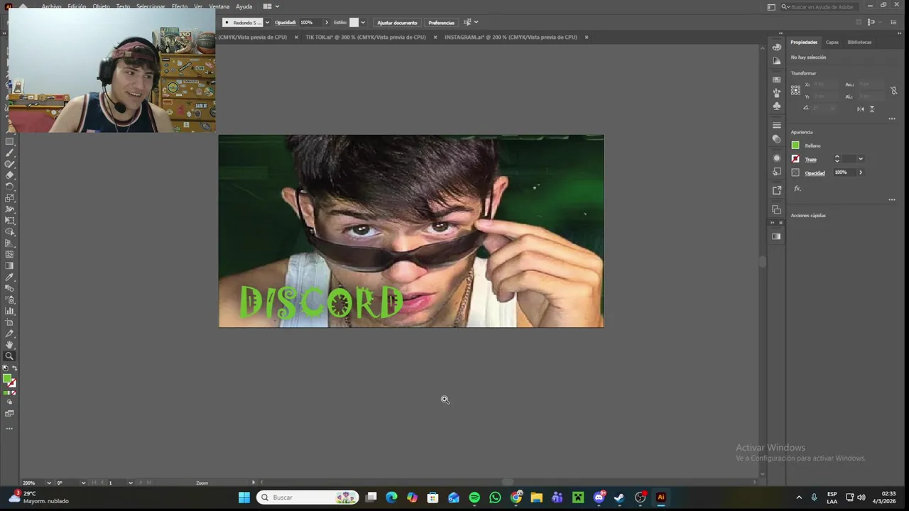
Task: Select the Free Transform tool
Action: 9,221
